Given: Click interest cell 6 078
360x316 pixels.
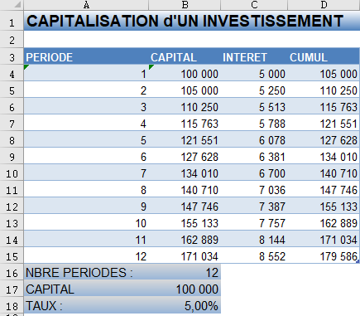Looking at the screenshot, I should click(254, 140).
